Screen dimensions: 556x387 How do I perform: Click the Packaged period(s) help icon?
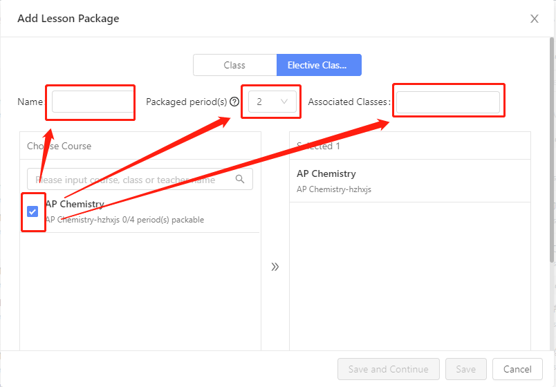(234, 102)
